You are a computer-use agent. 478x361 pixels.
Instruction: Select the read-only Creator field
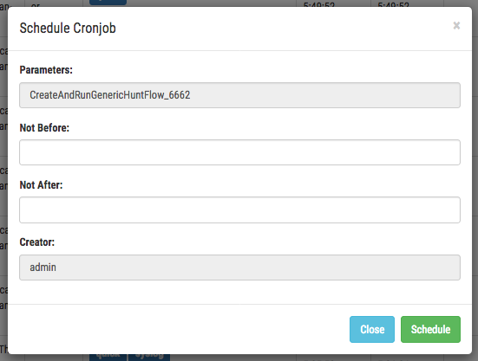click(239, 268)
